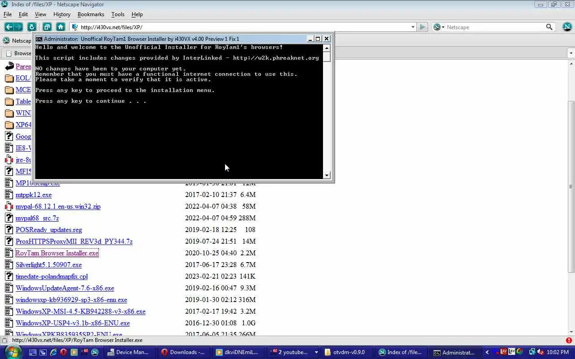
Task: Open RoyTam Browser Installer.exe link
Action: pos(57,253)
